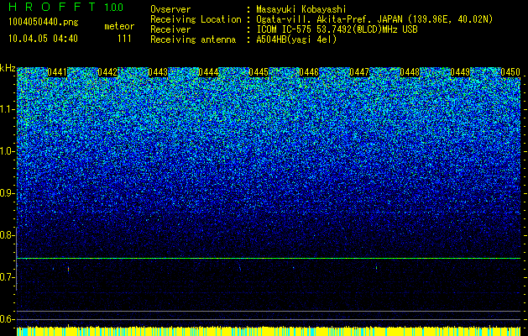Click the kHz axis unit label
This screenshot has height=336, width=528.
point(8,68)
